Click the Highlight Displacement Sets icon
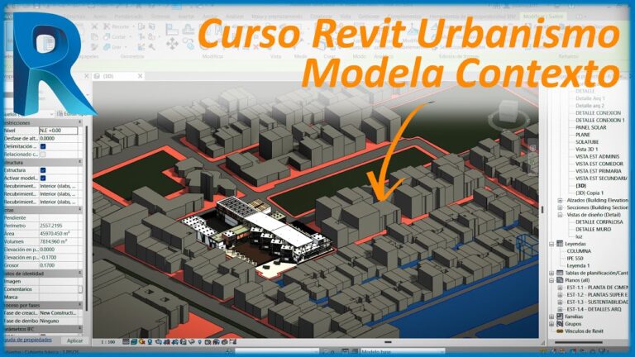The width and height of the screenshot is (635, 357). (x=224, y=342)
